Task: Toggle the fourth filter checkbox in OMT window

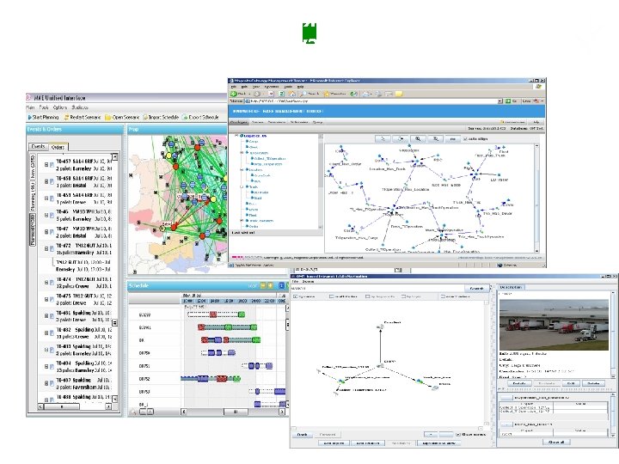Action: click(403, 296)
